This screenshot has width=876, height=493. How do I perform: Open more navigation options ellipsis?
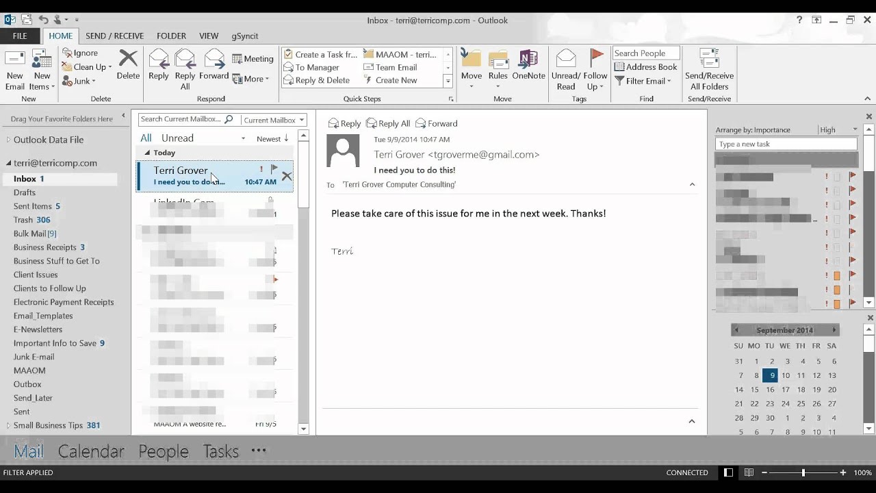pyautogui.click(x=259, y=451)
